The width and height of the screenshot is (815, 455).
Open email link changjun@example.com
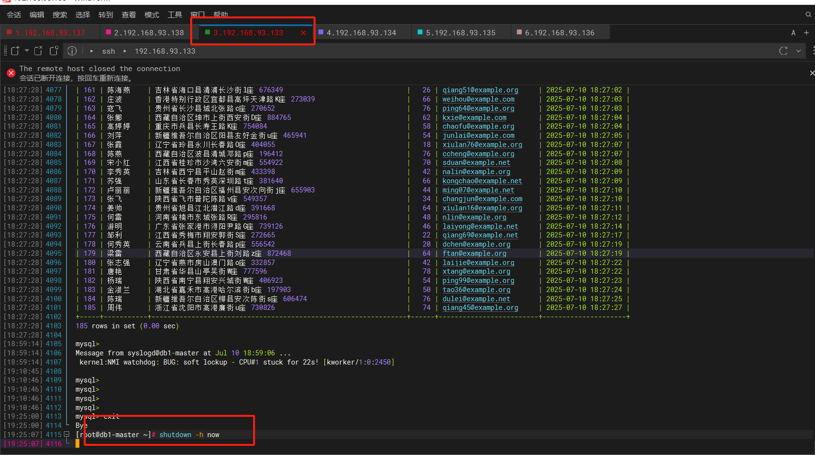[x=482, y=199]
